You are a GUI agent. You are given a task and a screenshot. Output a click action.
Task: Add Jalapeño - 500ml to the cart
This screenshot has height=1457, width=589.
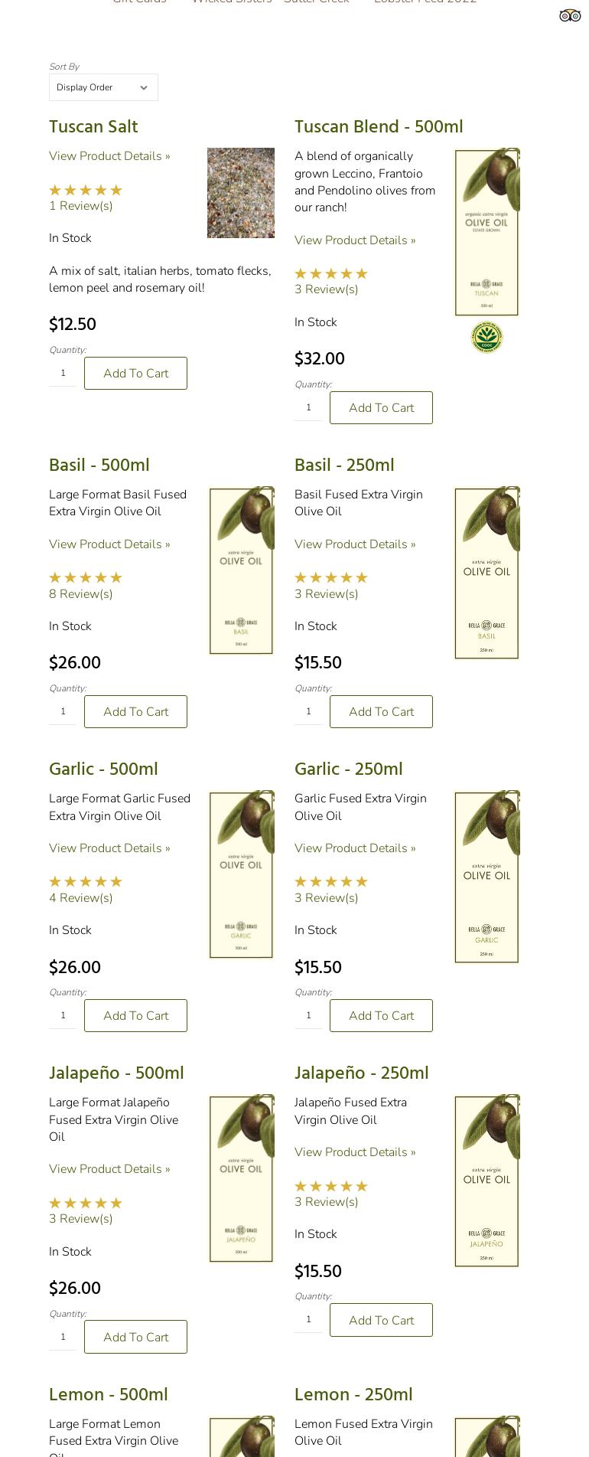tap(135, 1337)
